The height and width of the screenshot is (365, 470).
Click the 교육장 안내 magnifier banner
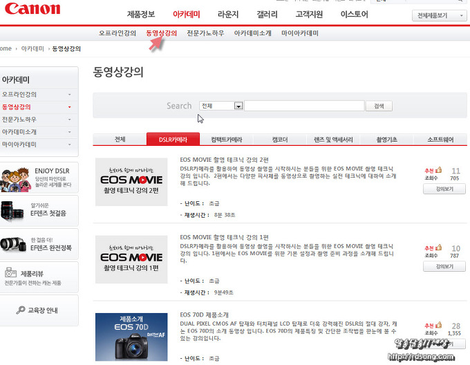tap(39, 310)
